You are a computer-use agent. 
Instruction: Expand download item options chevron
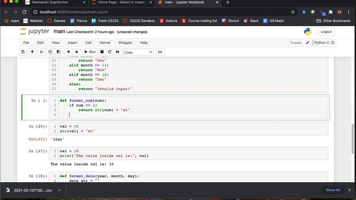click(60, 190)
